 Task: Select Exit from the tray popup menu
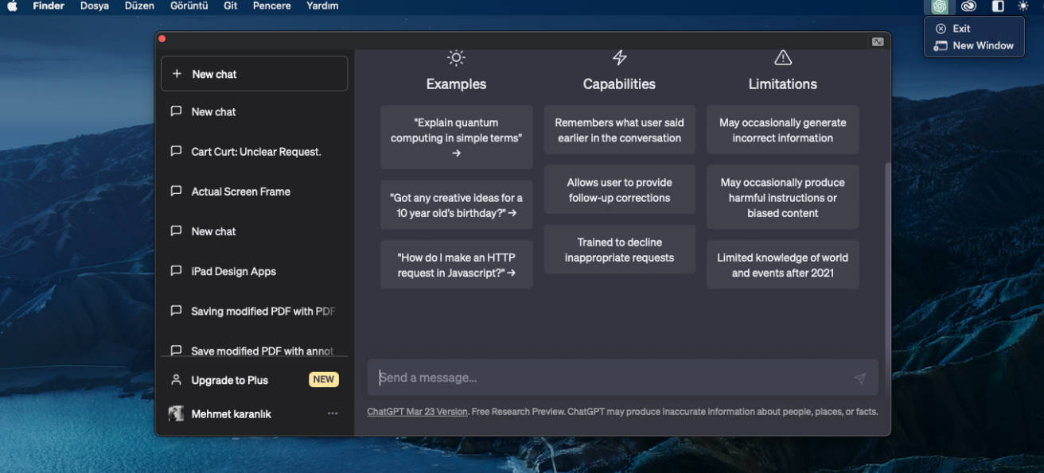click(x=961, y=29)
